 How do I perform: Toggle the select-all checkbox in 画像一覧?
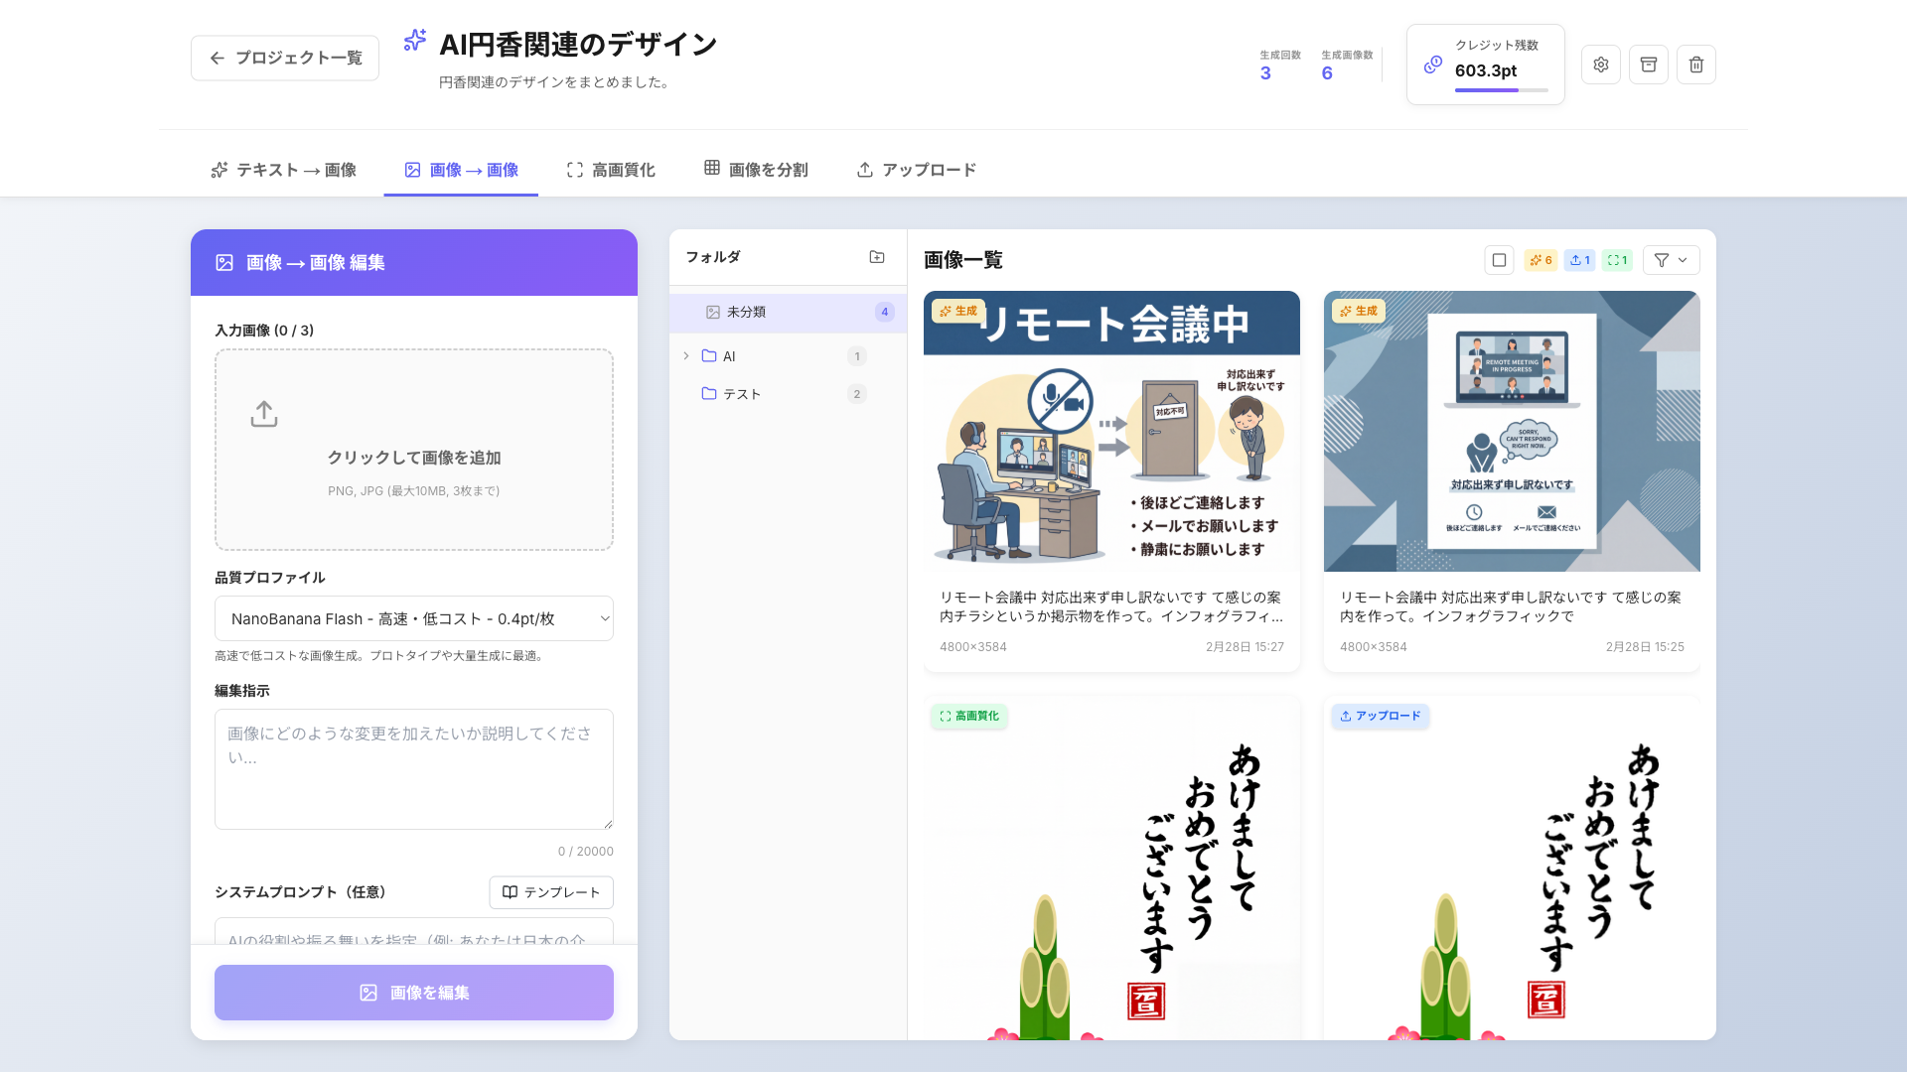[x=1500, y=260]
